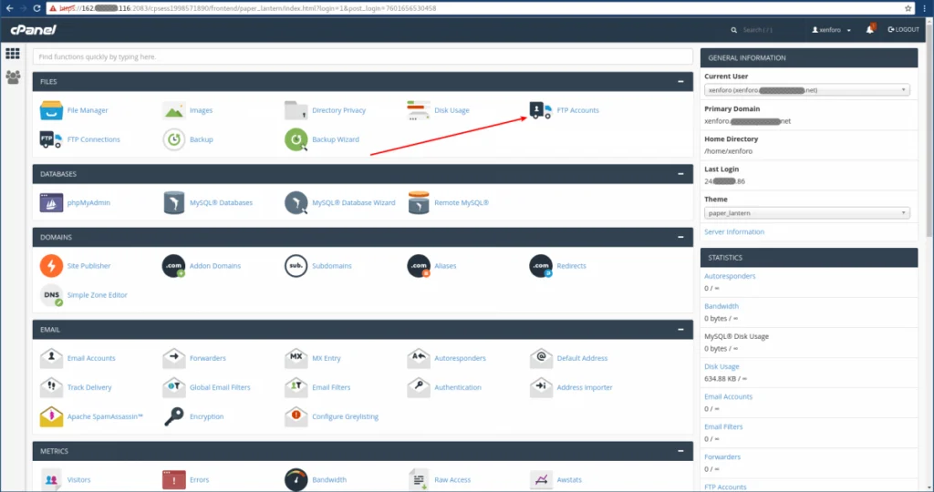Open the FTP Connections icon
Screen dimensions: 934x492
pyautogui.click(x=51, y=139)
